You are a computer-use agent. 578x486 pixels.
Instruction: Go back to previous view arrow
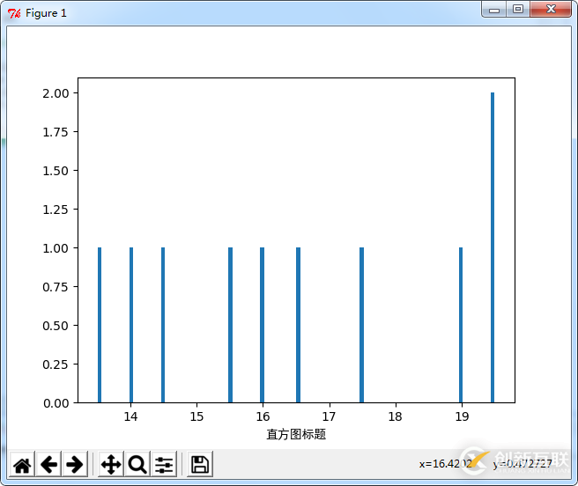coord(48,464)
